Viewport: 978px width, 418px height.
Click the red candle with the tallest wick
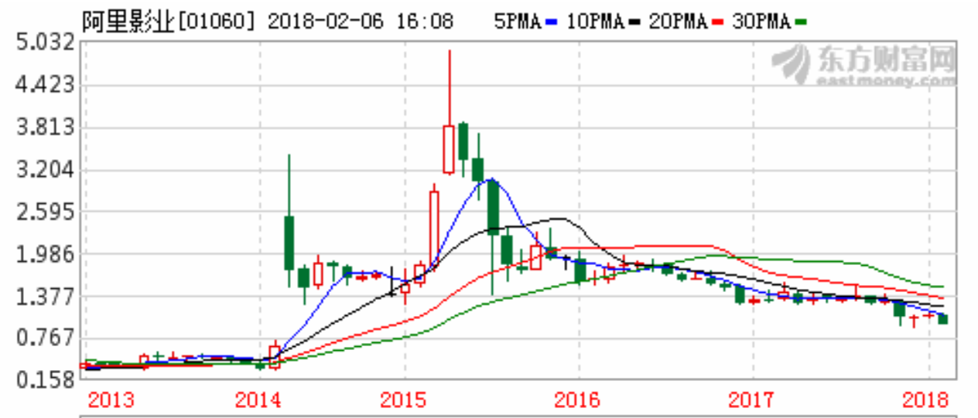point(448,148)
